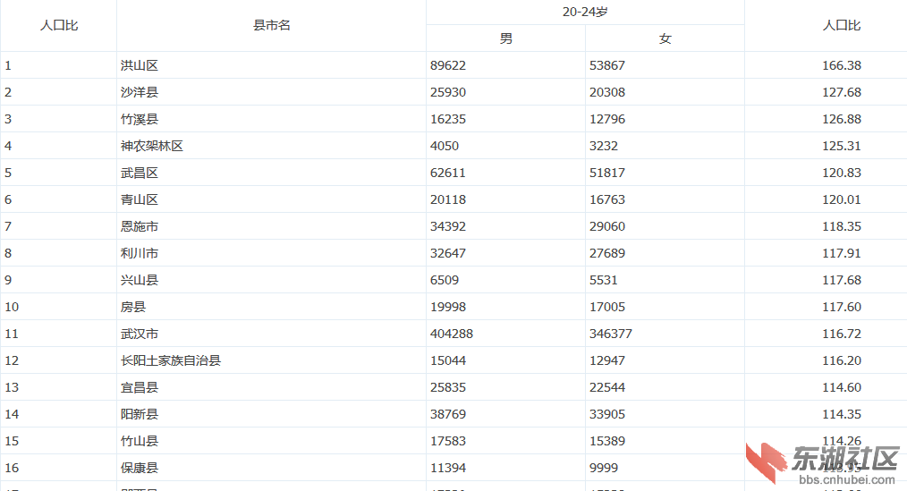Click ratio value 117.68
Image resolution: width=907 pixels, height=491 pixels.
tap(842, 280)
